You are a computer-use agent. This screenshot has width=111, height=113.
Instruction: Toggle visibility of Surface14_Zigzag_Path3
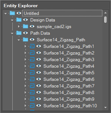[39, 59]
